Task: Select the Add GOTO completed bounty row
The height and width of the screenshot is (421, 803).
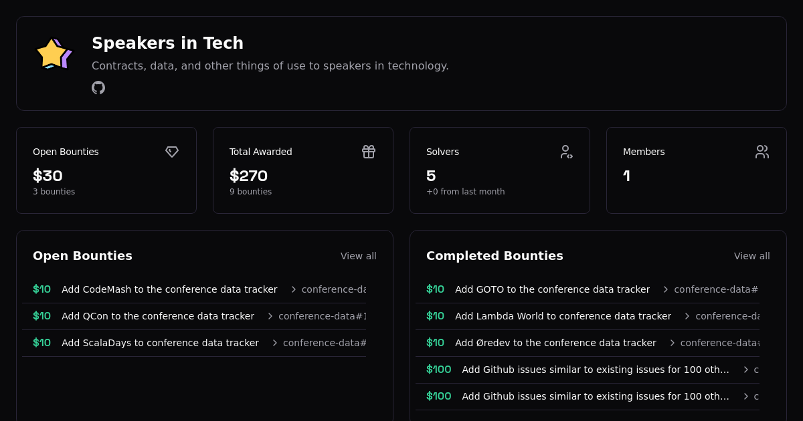Action: coord(552,289)
